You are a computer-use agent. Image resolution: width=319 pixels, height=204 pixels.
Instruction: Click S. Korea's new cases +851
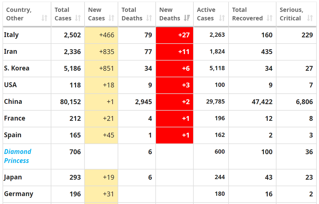tap(107, 68)
